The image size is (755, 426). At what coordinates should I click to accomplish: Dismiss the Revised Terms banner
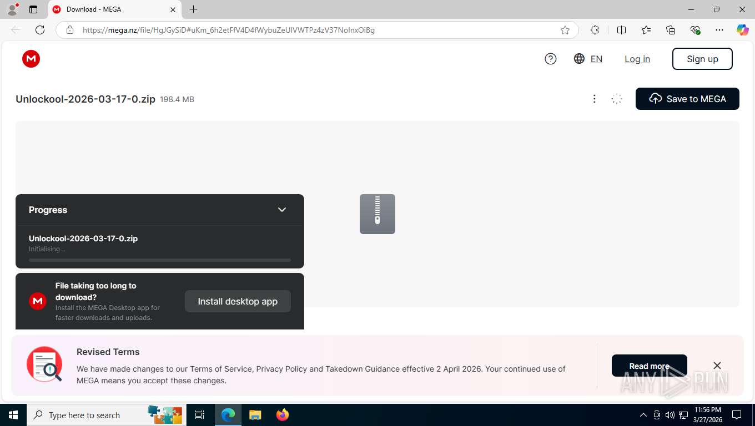click(717, 366)
